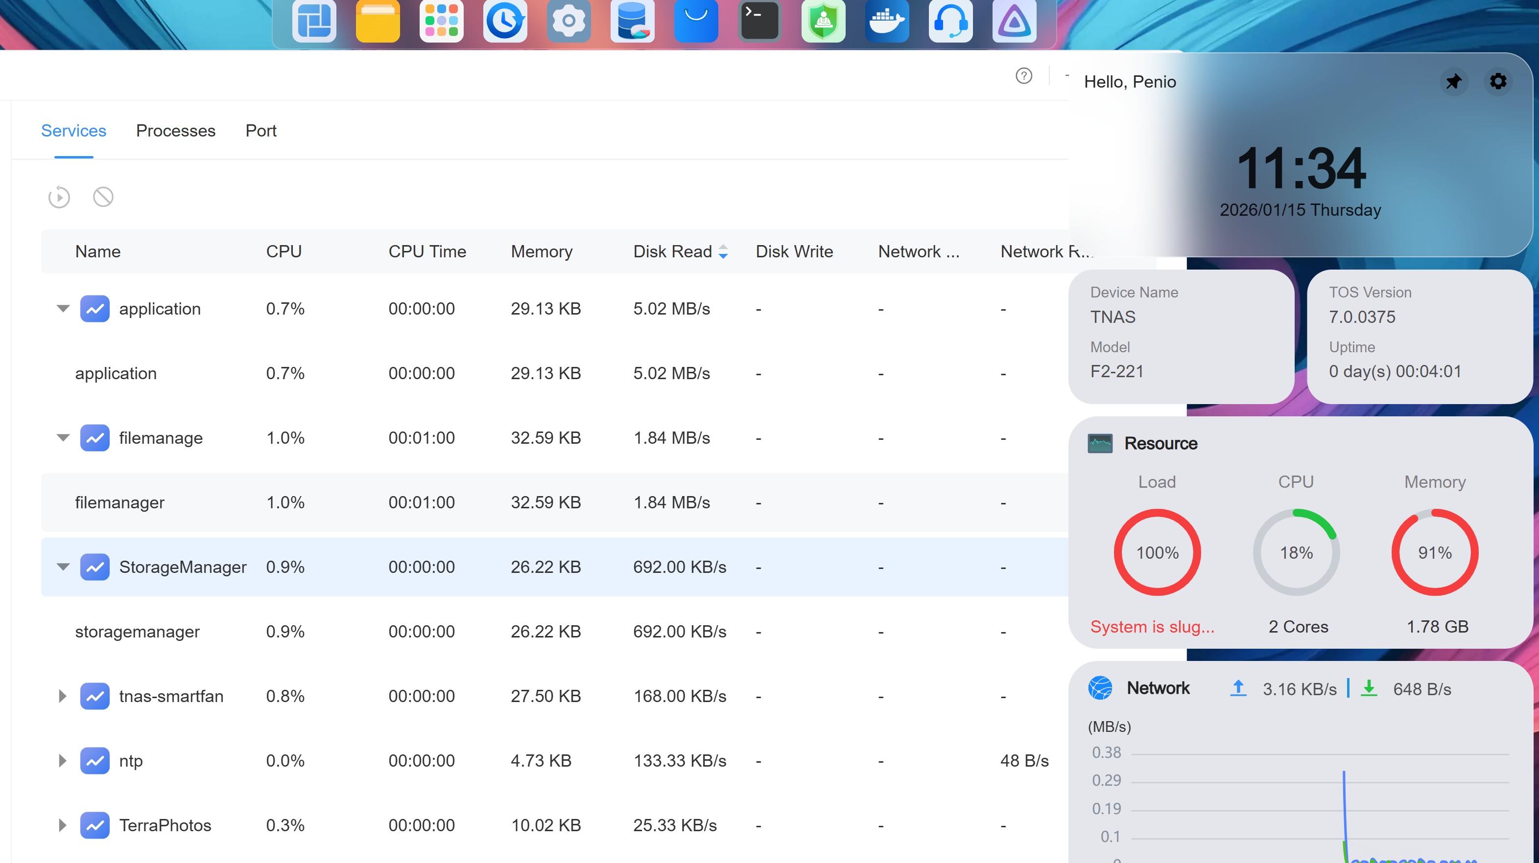
Task: Collapse the application service group
Action: click(63, 309)
